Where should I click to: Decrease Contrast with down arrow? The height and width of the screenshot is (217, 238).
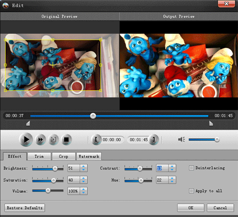[172, 170]
